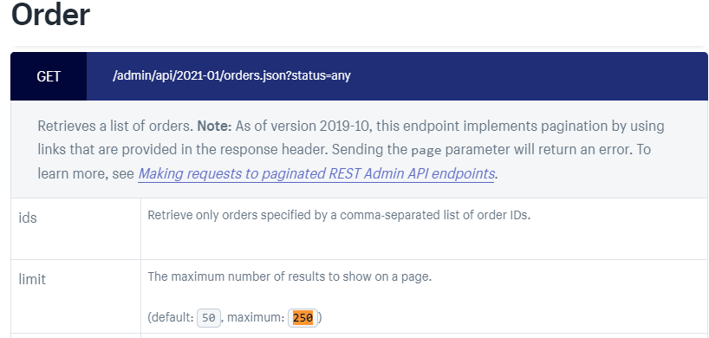Click the ids parameter name
This screenshot has height=338, width=709.
[28, 218]
